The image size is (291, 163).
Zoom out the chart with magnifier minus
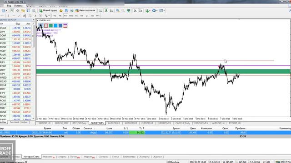point(123,10)
